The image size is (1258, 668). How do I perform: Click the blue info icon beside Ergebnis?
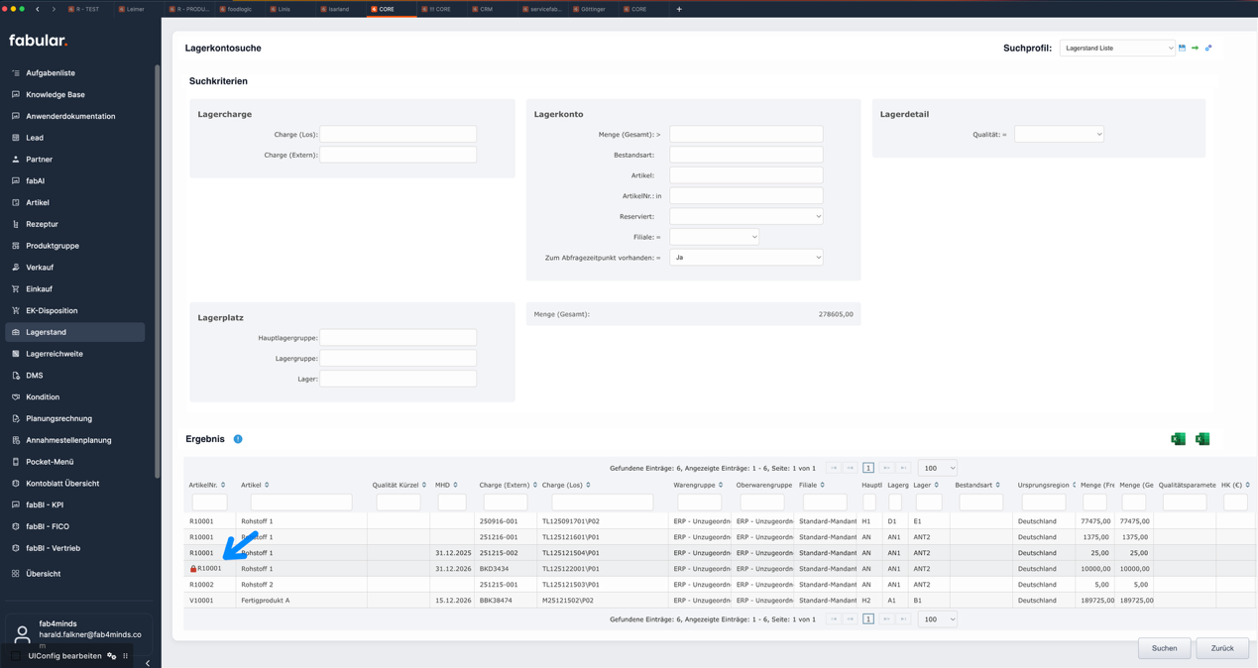click(238, 439)
